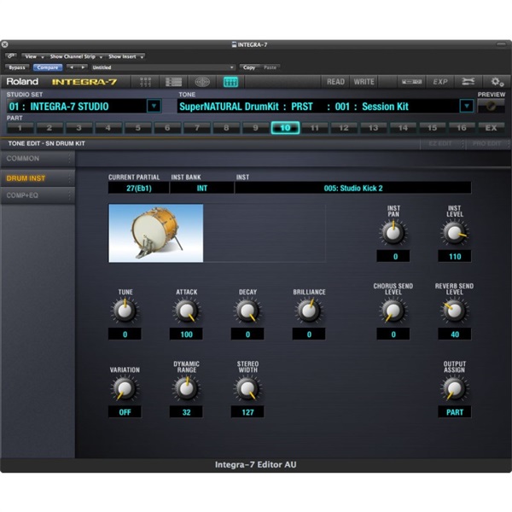Click the STEREO WIDTH knob

coord(247,388)
